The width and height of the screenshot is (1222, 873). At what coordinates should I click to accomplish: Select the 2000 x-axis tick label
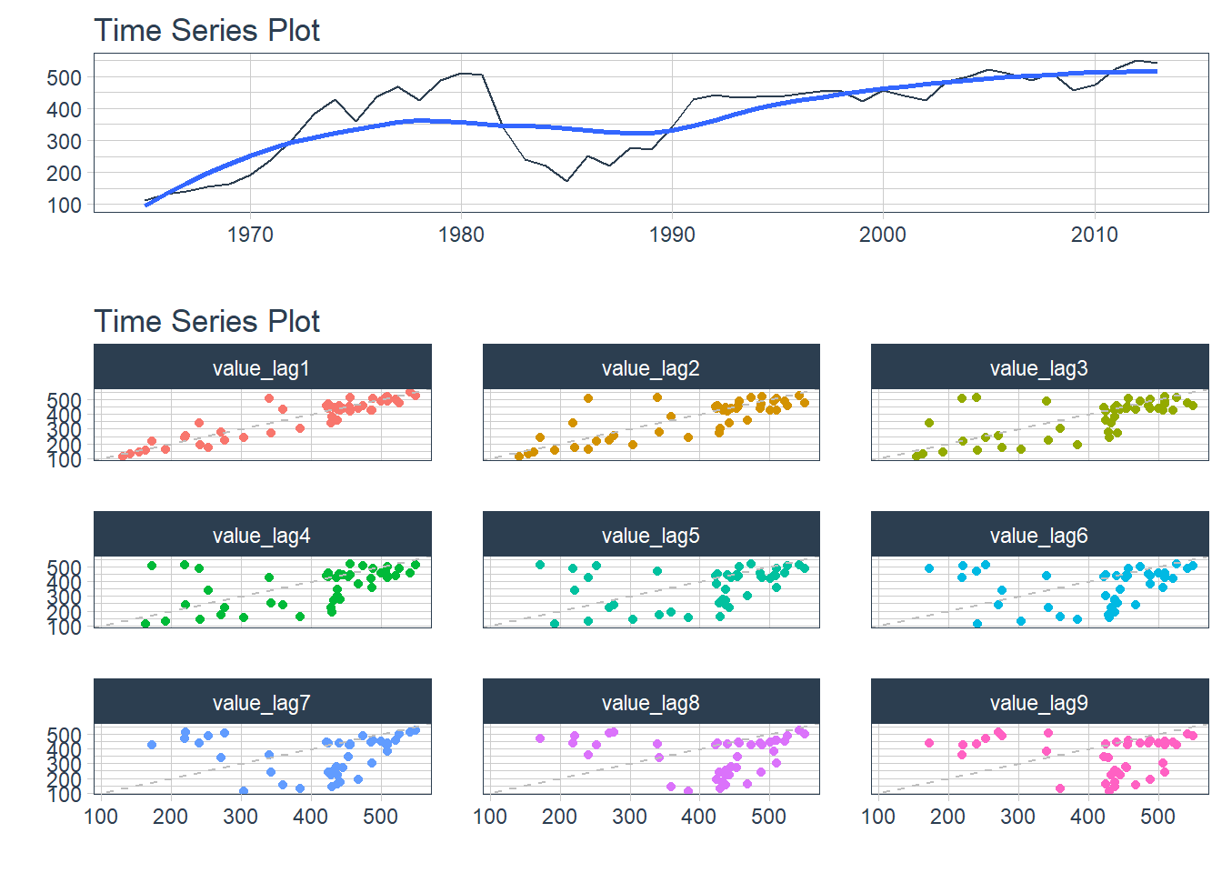click(883, 235)
